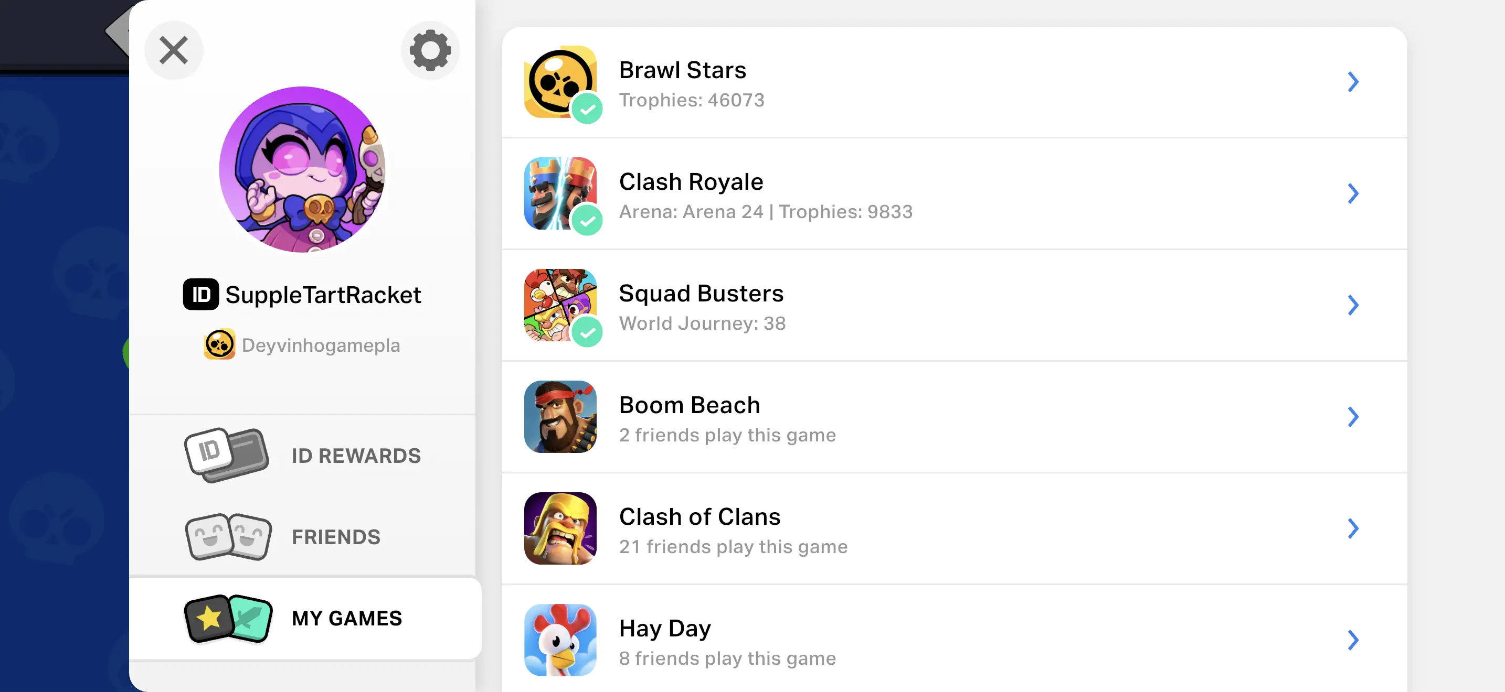The height and width of the screenshot is (692, 1505).
Task: Tap the Boom Beach game icon
Action: pos(560,417)
